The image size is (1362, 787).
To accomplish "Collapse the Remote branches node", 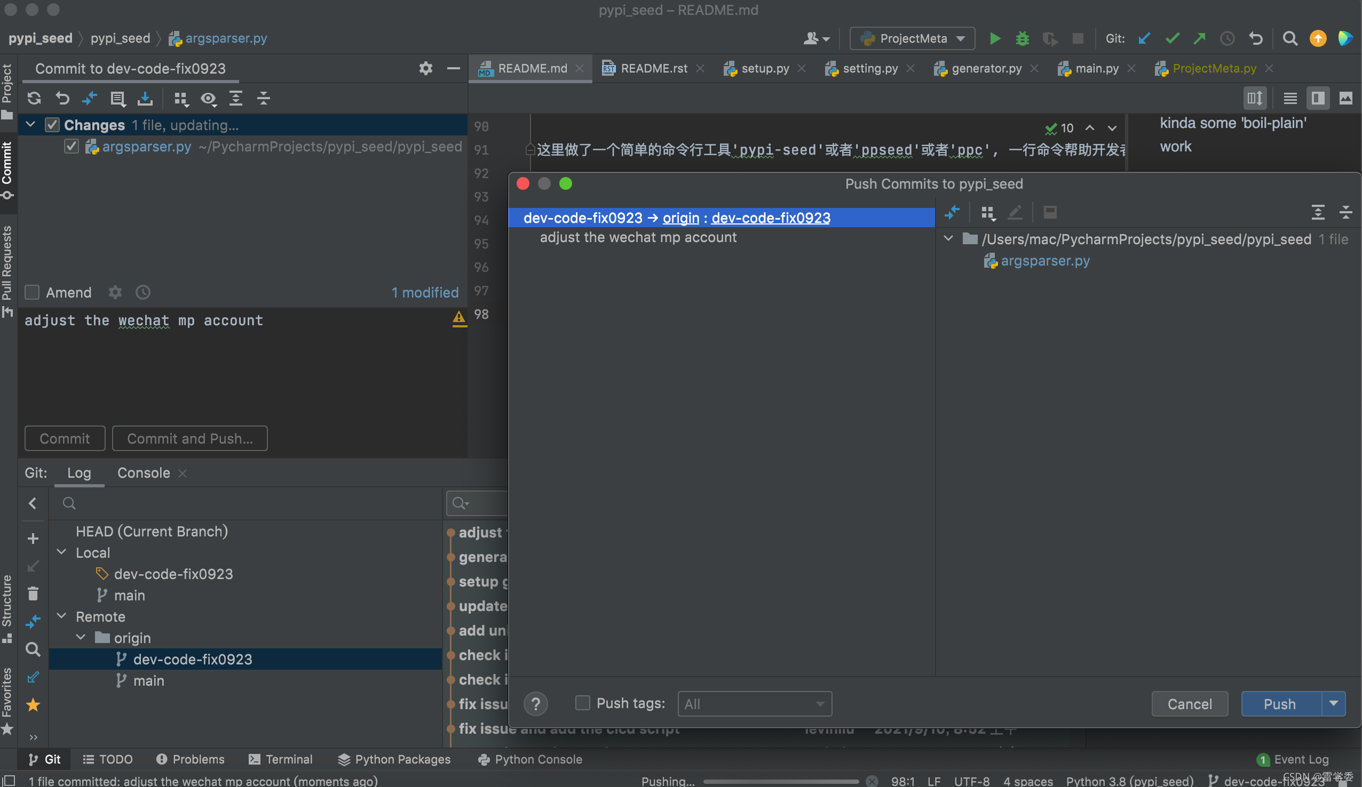I will [x=61, y=616].
